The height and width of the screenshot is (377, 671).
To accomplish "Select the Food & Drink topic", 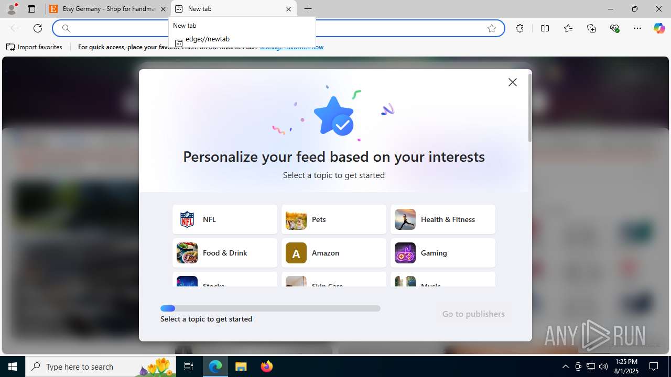I will 225,253.
